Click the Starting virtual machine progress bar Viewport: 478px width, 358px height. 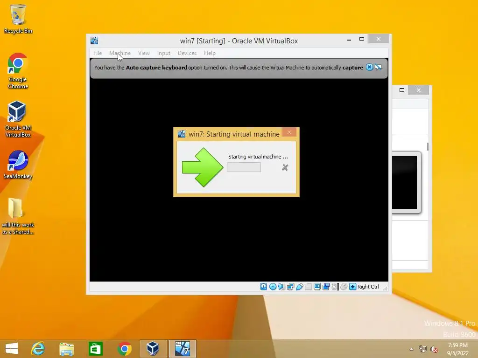[x=244, y=167]
